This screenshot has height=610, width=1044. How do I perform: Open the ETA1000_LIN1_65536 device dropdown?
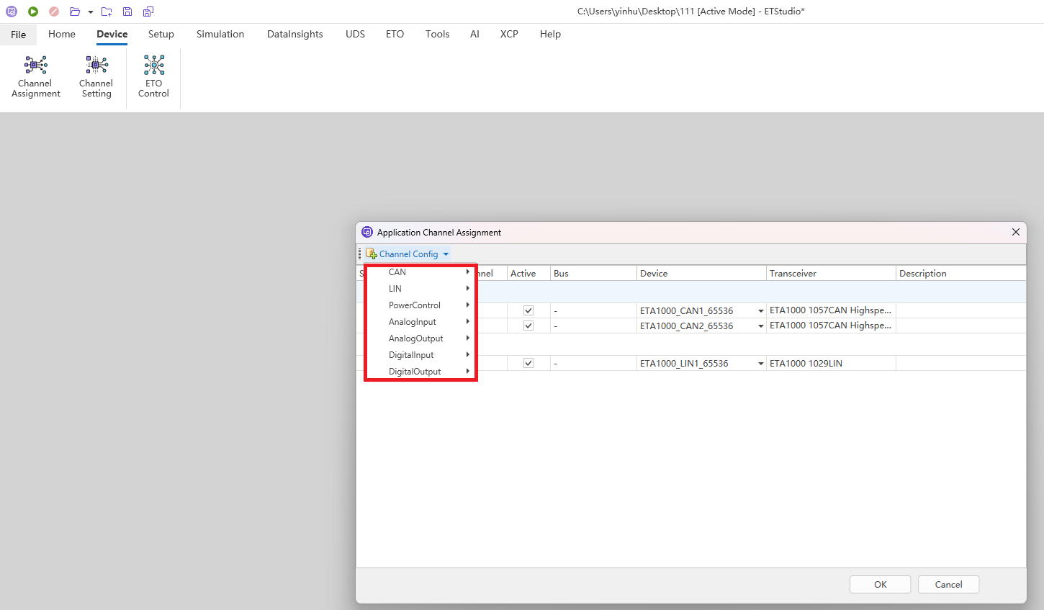760,364
